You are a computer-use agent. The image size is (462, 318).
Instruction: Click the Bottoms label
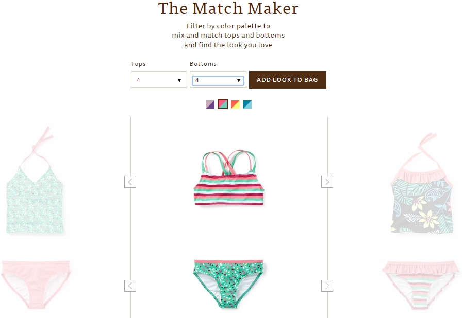(x=203, y=64)
